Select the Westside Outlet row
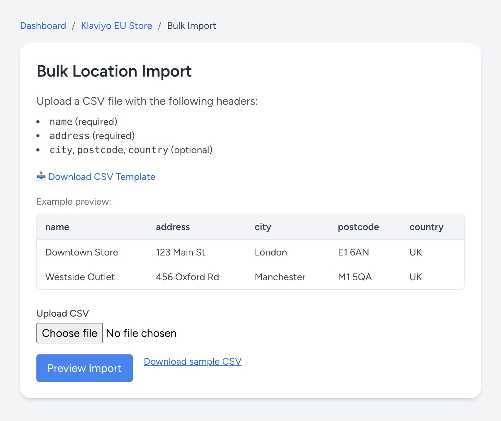501x421 pixels. (x=80, y=277)
